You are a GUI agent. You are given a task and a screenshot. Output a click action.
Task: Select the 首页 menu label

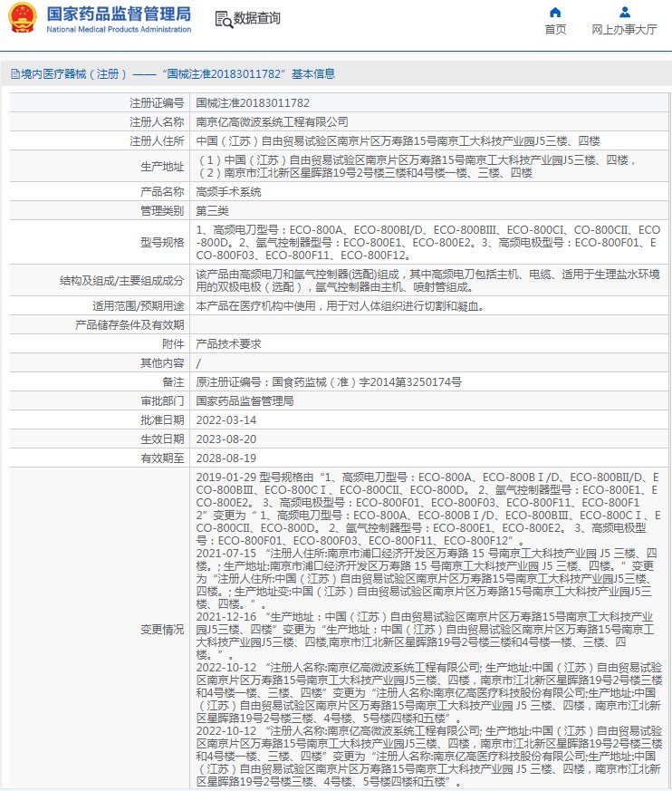point(555,29)
